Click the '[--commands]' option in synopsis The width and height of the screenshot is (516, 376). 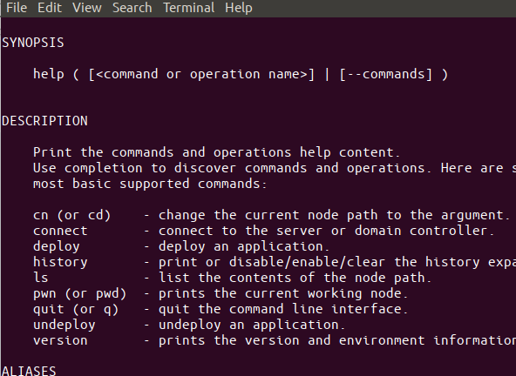point(385,74)
